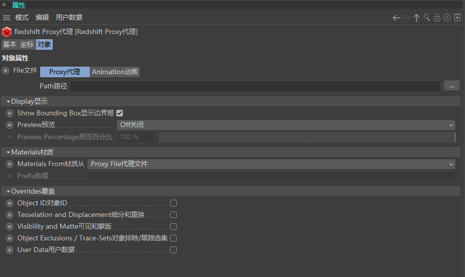Collapse the Display显示 section
Screen dimensions: 465x277
8,101
